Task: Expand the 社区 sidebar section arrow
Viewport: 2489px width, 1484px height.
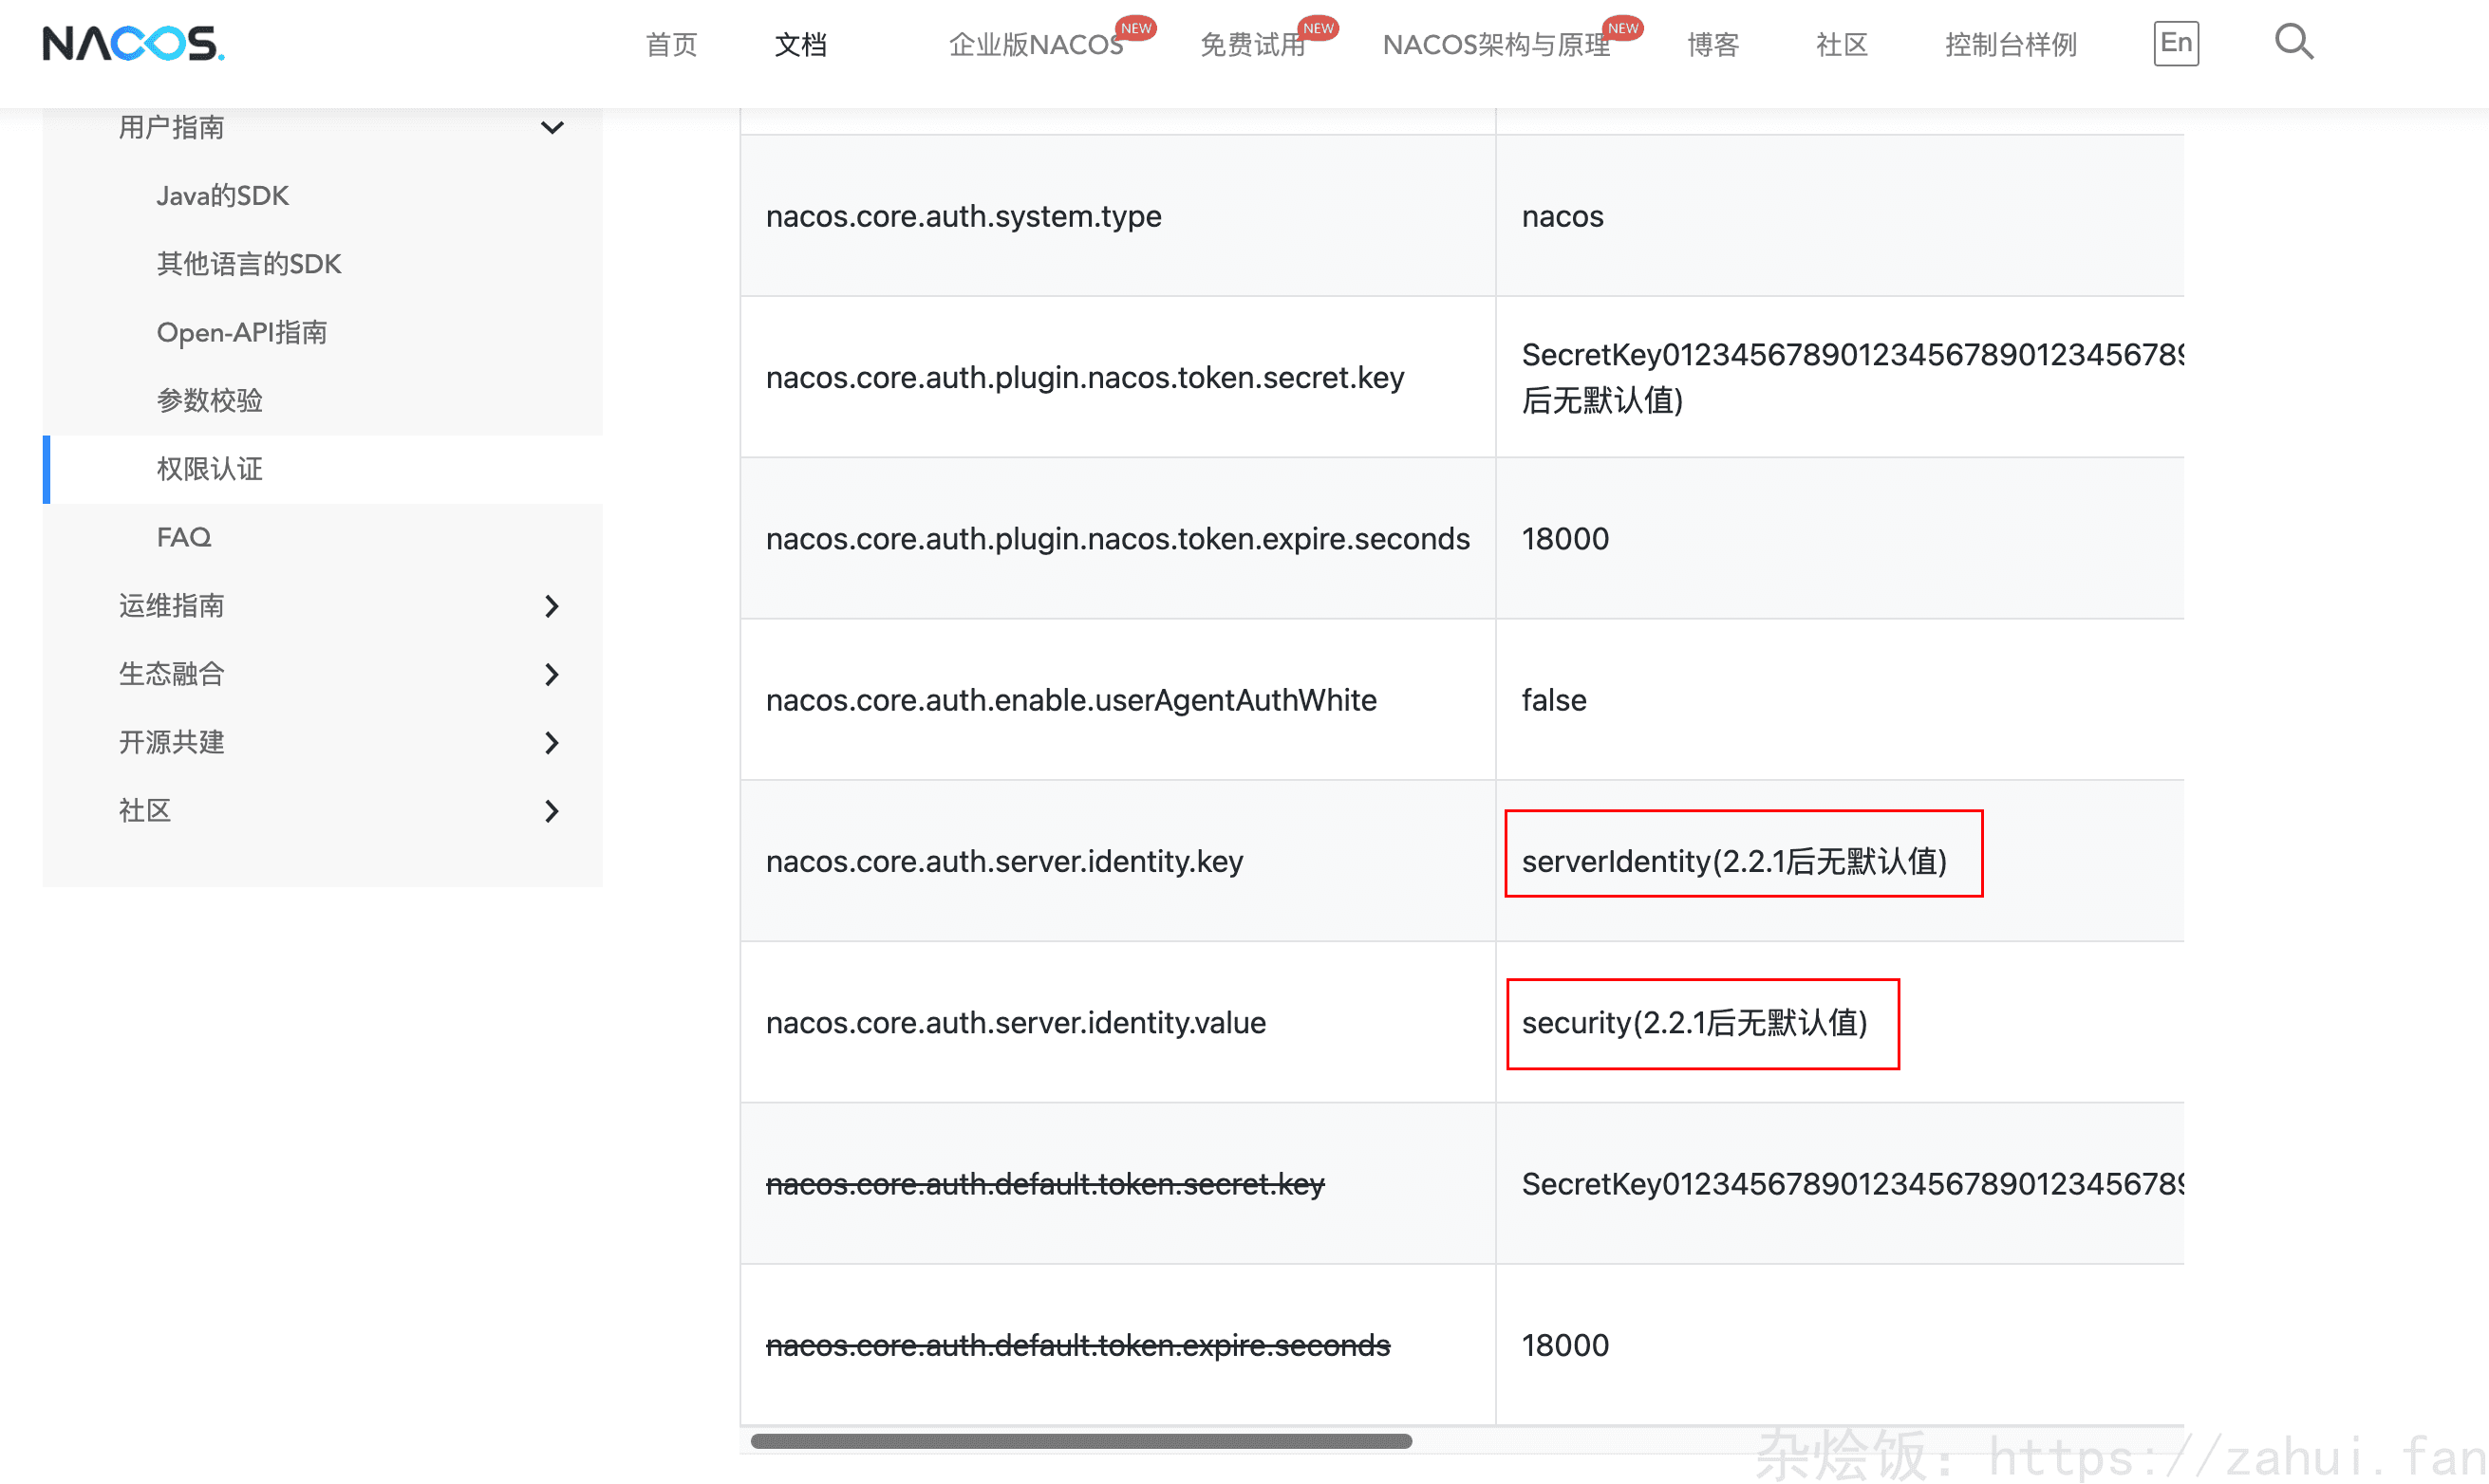Action: pos(552,810)
